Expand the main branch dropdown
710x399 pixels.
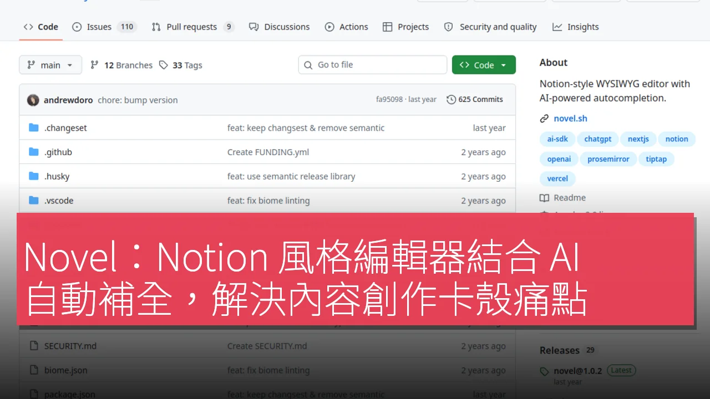(50, 65)
